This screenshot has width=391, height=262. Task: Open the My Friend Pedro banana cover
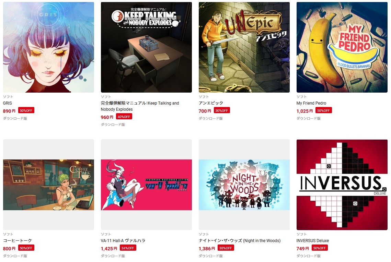pyautogui.click(x=342, y=47)
